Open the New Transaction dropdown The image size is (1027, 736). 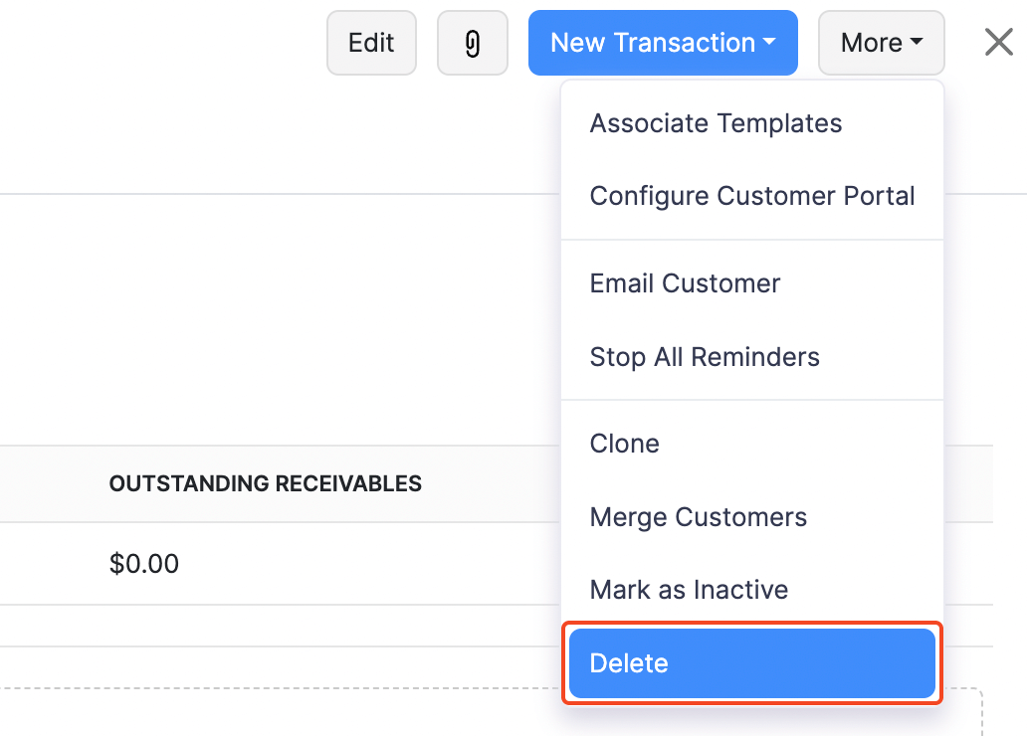663,43
